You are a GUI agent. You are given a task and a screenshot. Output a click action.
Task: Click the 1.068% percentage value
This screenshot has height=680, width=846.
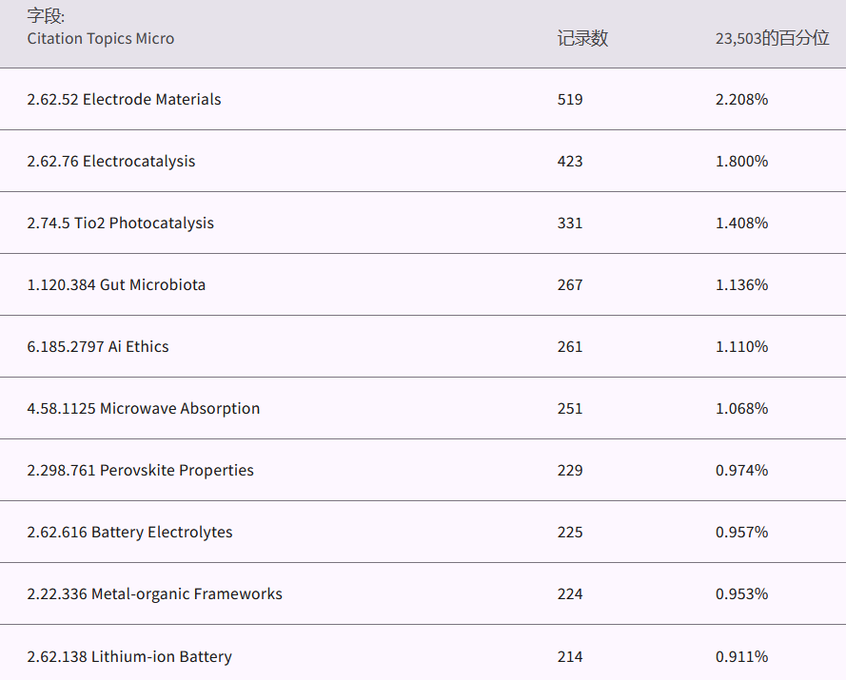[741, 409]
